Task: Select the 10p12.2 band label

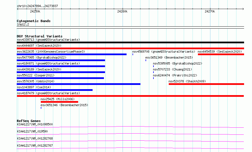Action: pyautogui.click(x=23, y=24)
